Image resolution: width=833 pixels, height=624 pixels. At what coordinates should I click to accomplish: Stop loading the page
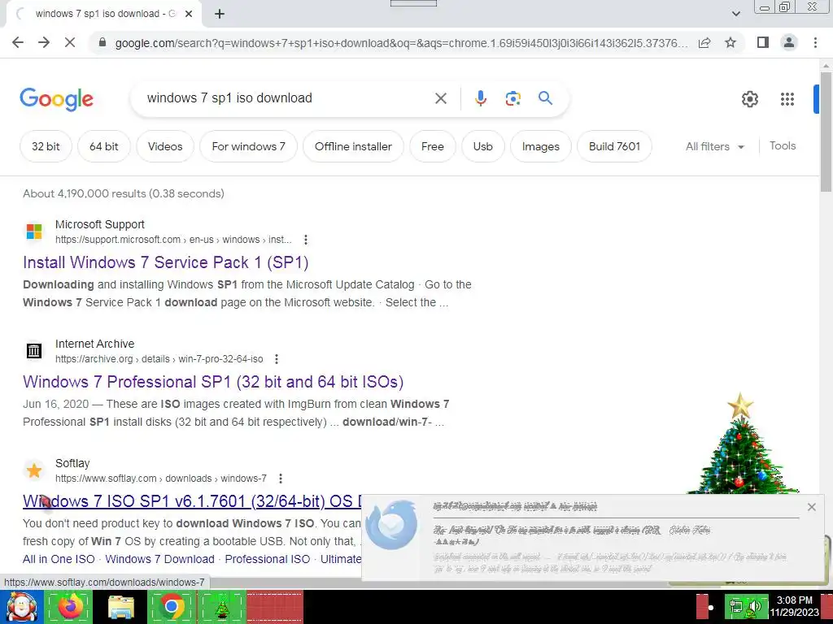pyautogui.click(x=70, y=42)
